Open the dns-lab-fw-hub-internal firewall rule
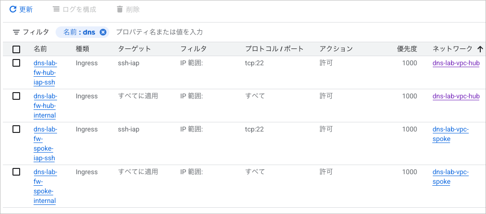 tap(45, 106)
